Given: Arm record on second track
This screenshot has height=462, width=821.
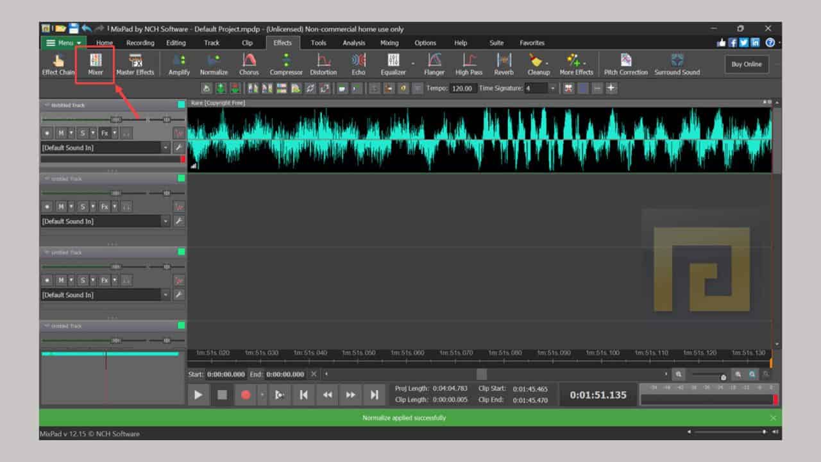Looking at the screenshot, I should (47, 207).
